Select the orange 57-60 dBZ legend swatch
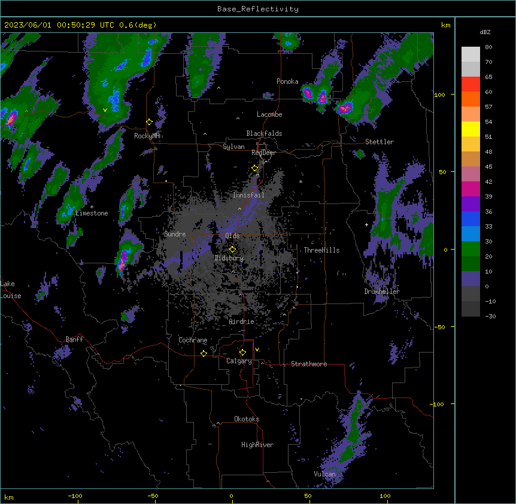 pyautogui.click(x=471, y=99)
